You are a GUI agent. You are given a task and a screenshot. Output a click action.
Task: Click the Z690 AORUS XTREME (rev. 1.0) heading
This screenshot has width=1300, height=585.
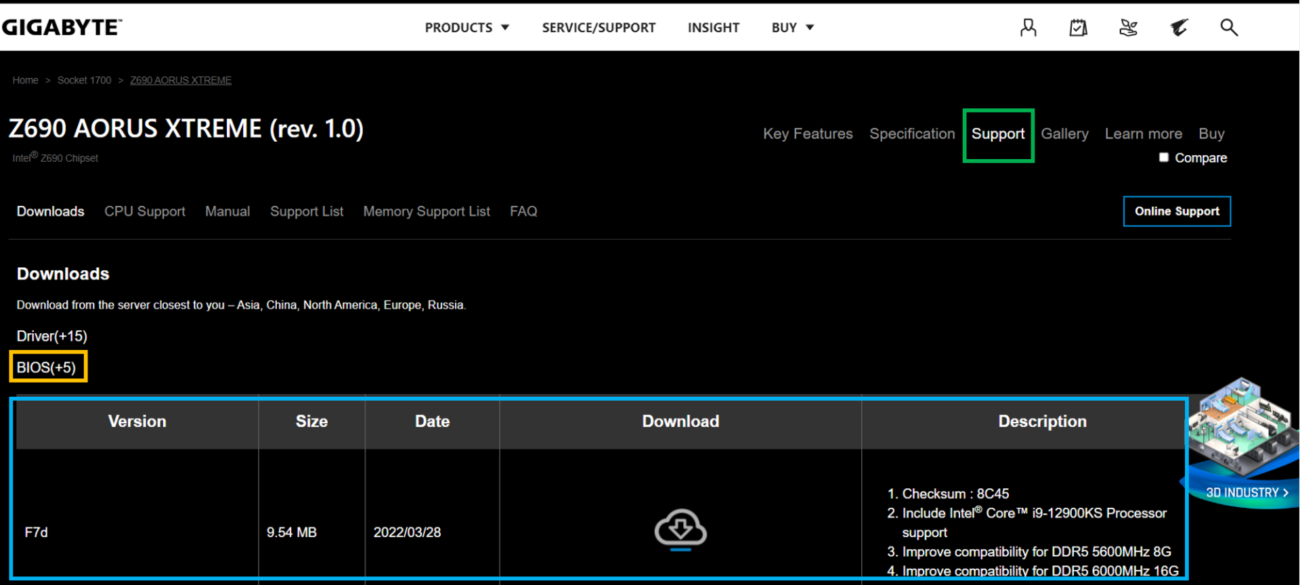(186, 128)
